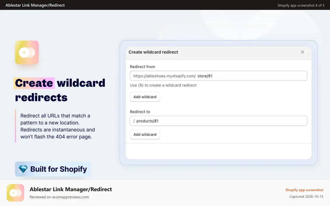Screen dimensions: 330x206
Task: Click the large Ablestar app logo icon
Action: pos(27,52)
